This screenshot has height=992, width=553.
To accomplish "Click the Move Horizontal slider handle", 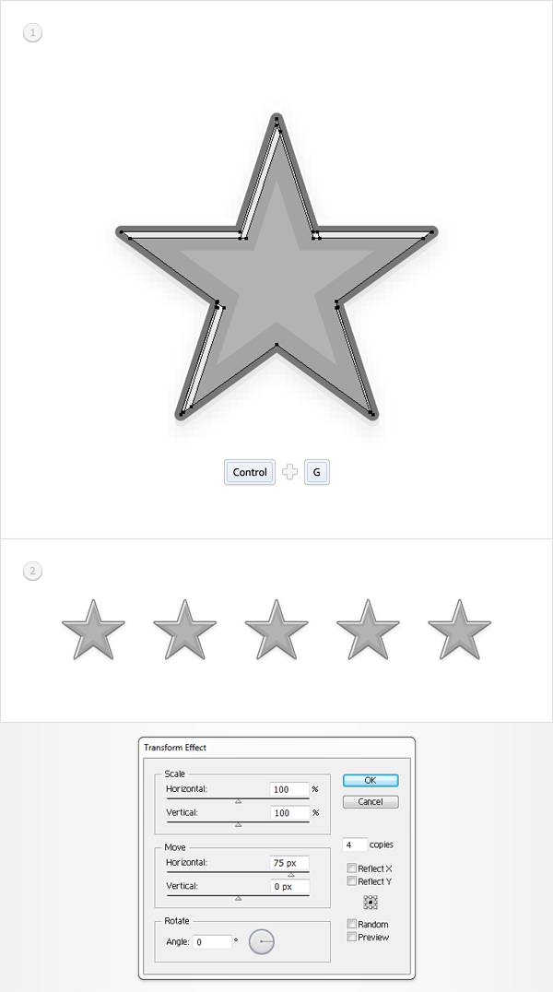I will click(291, 875).
